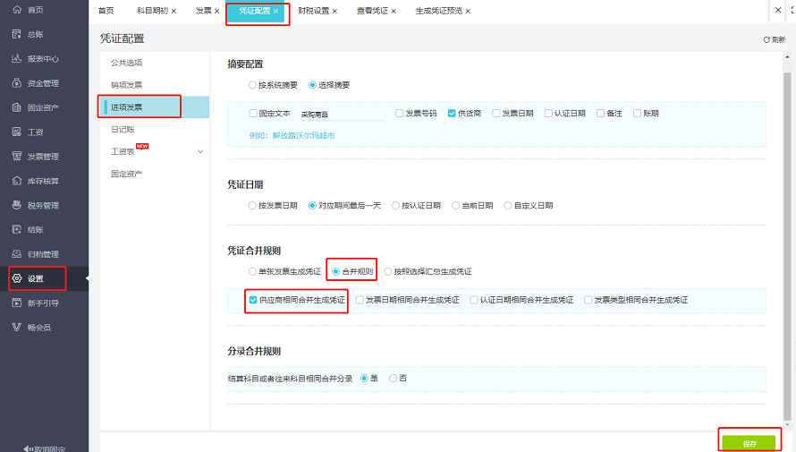
Task: Open the 发票管理 sidebar icon
Action: [17, 156]
